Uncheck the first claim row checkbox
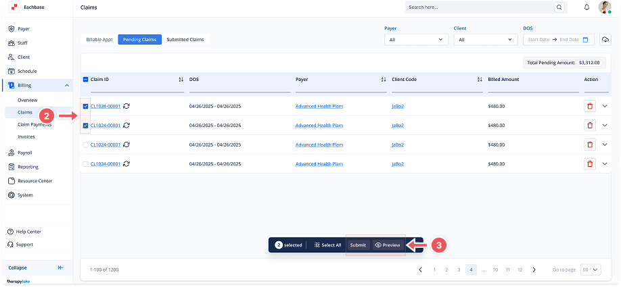 [85, 106]
